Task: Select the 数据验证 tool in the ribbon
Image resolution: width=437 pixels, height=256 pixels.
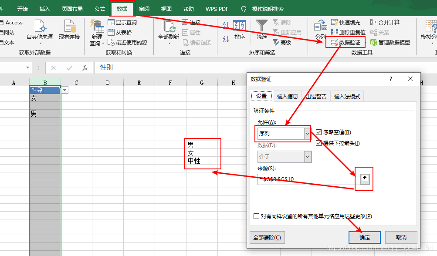Action: tap(345, 42)
